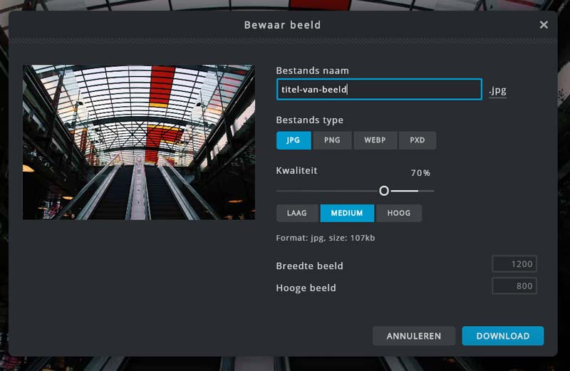The image size is (570, 371).
Task: Click the 'Bestands type' label
Action: (310, 120)
